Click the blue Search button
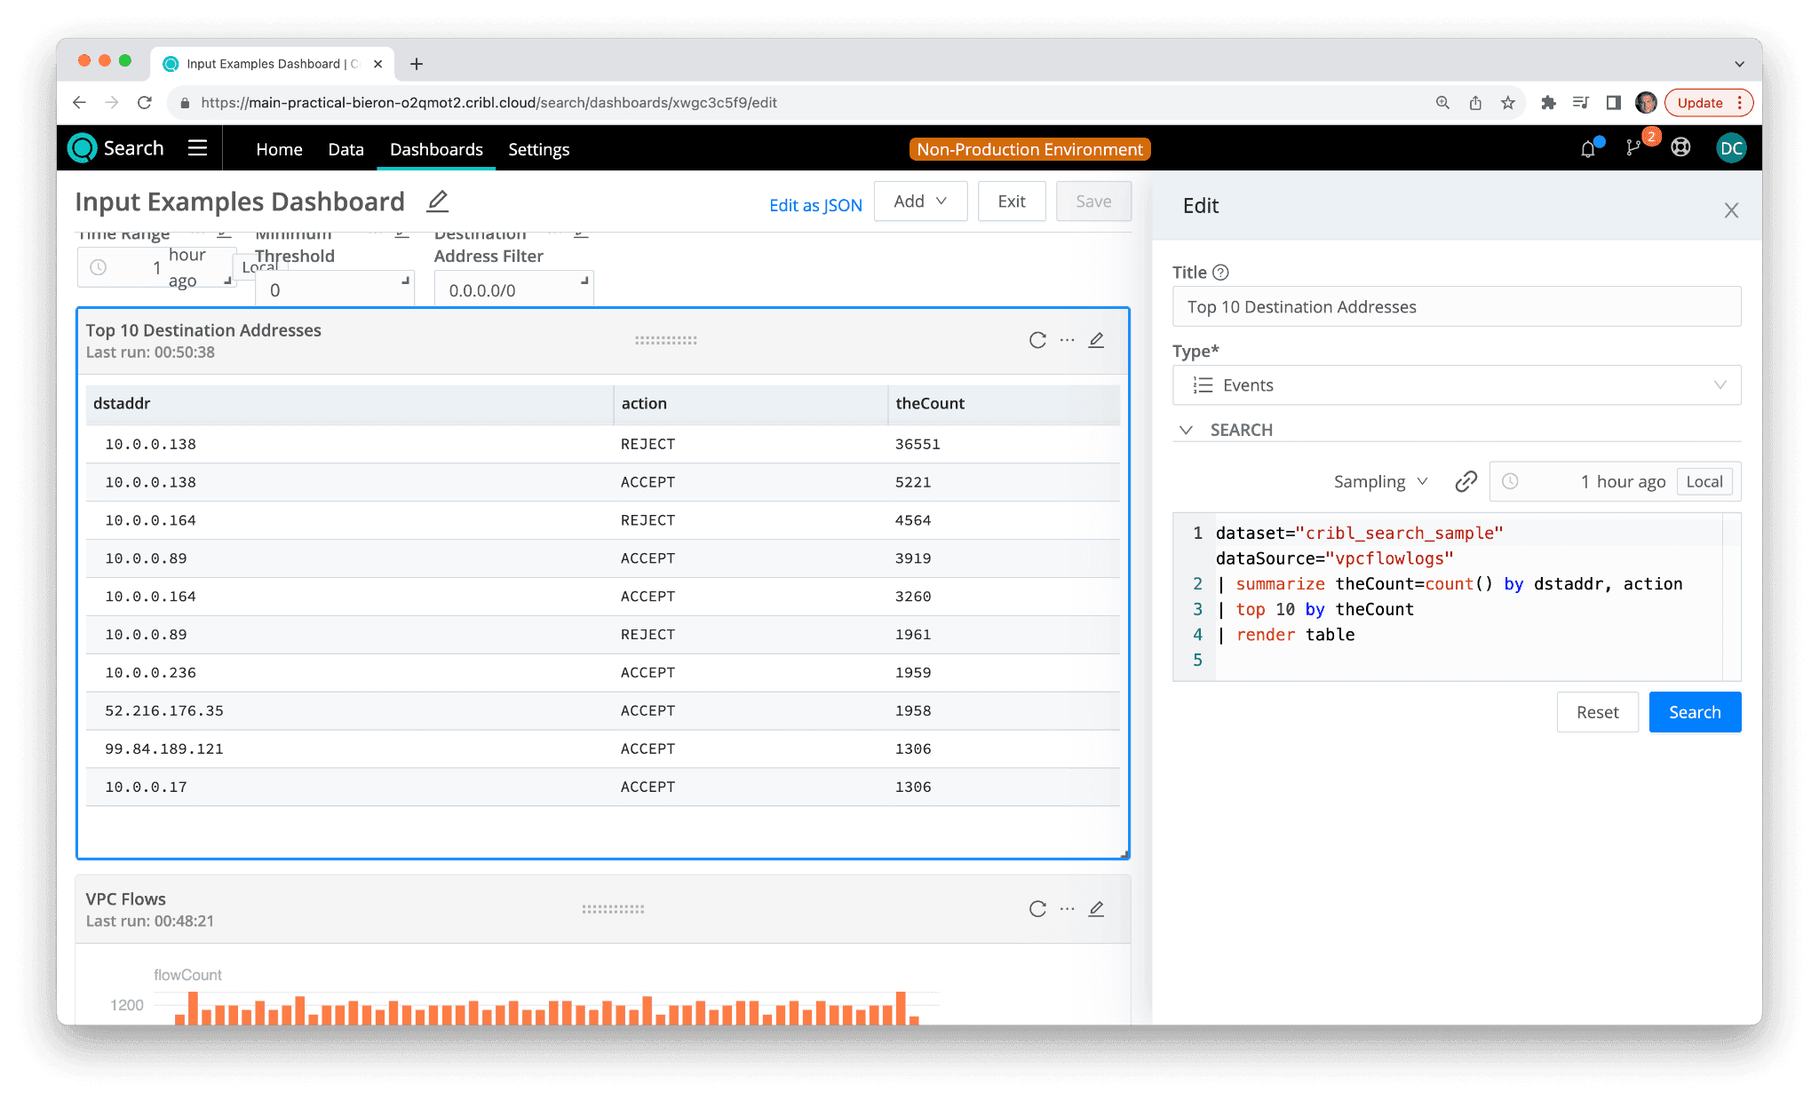Image resolution: width=1819 pixels, height=1100 pixels. (x=1694, y=712)
